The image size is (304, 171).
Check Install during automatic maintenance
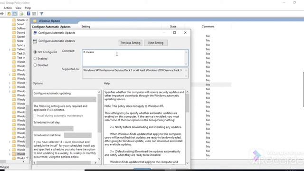[35, 116]
